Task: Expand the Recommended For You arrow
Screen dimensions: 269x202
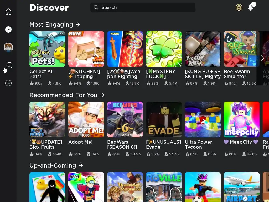Action: [102, 95]
